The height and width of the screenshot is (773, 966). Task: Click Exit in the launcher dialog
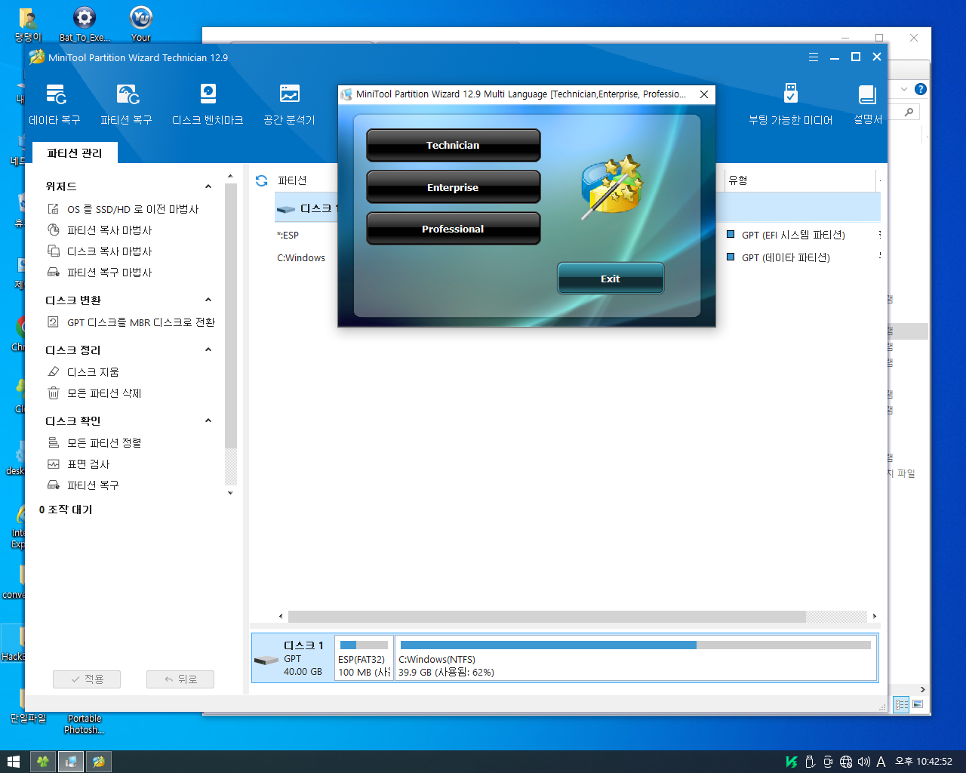click(x=611, y=279)
